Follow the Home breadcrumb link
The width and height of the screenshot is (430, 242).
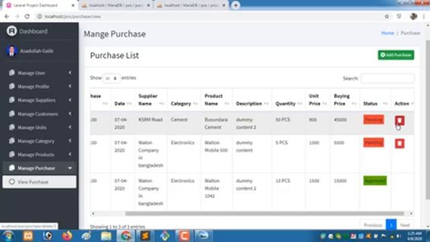tap(388, 33)
